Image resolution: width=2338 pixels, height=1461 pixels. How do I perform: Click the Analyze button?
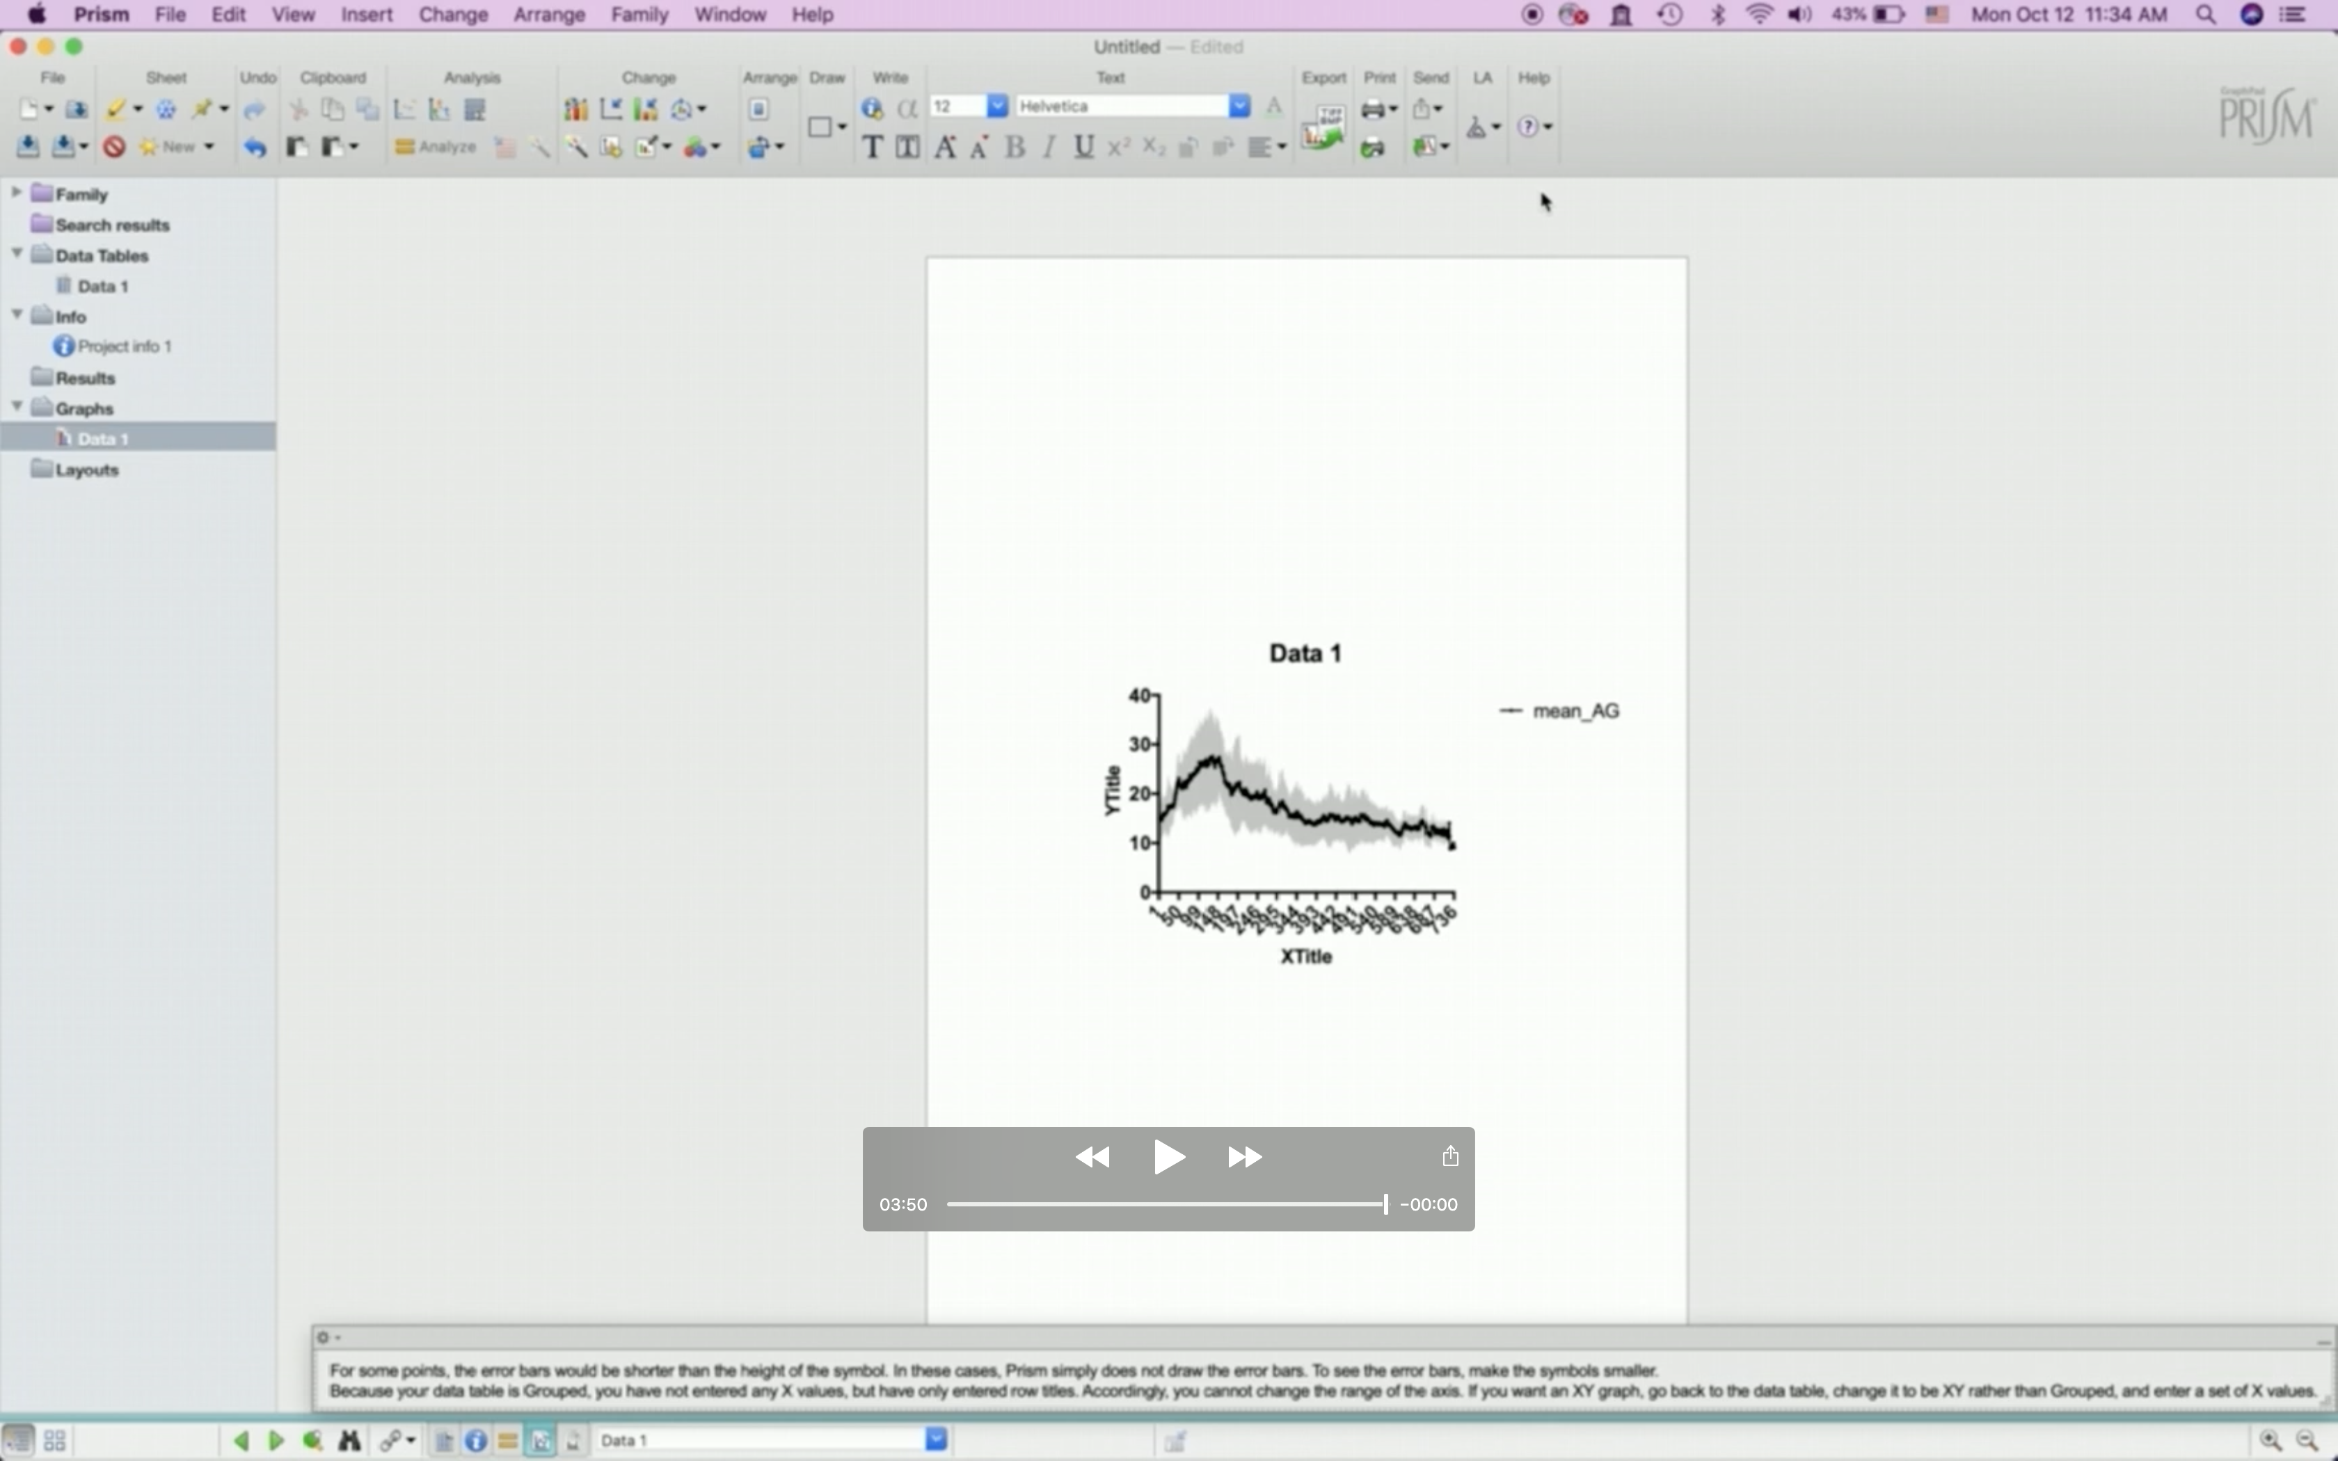tap(436, 147)
